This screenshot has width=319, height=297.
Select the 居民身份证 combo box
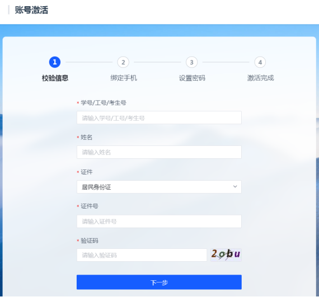(159, 187)
